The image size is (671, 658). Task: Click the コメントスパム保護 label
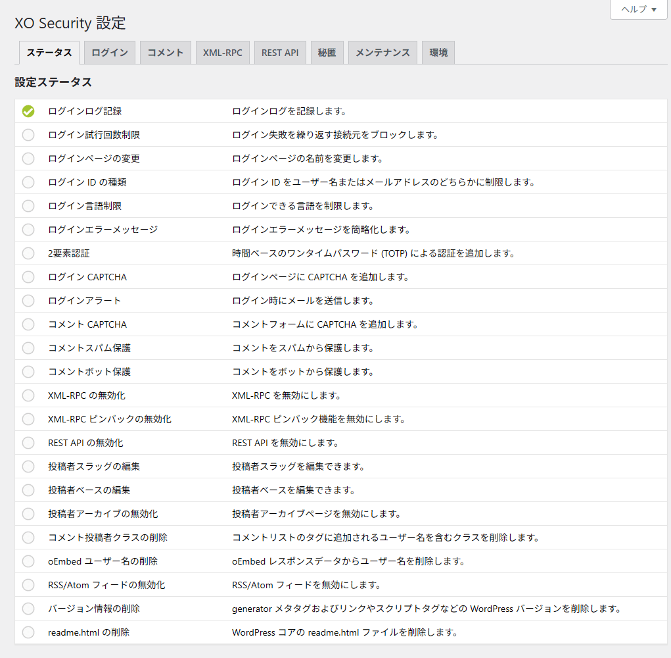pyautogui.click(x=89, y=348)
